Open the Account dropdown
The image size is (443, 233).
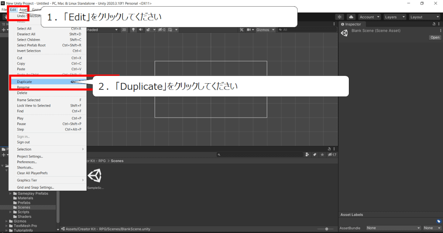point(369,17)
